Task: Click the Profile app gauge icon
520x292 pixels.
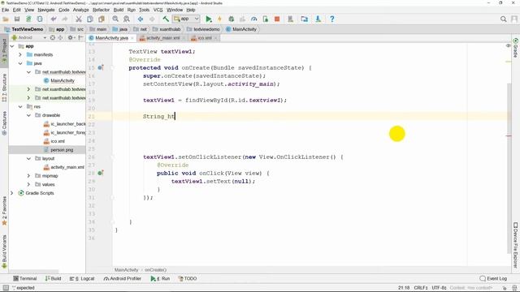Action: coord(254,19)
